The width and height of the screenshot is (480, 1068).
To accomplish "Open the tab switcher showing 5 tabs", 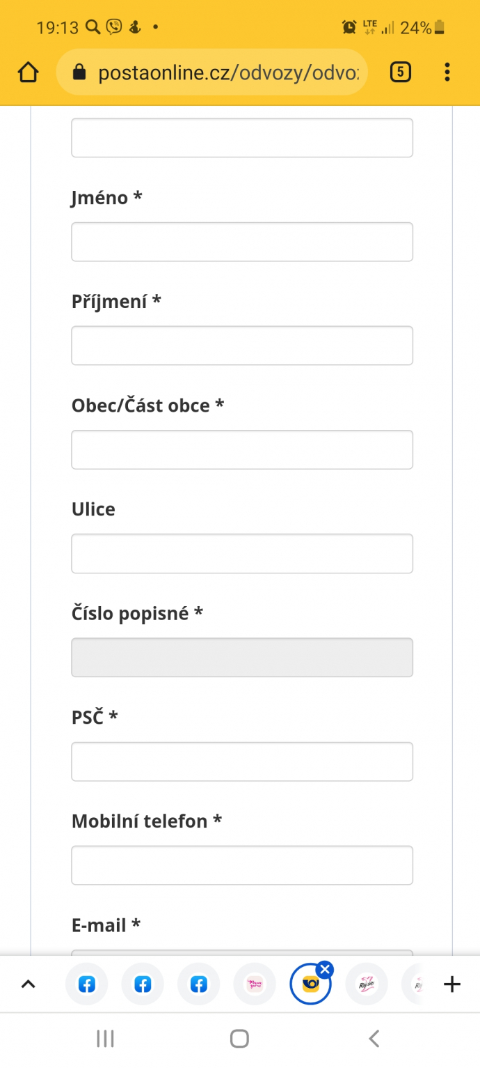I will point(401,72).
